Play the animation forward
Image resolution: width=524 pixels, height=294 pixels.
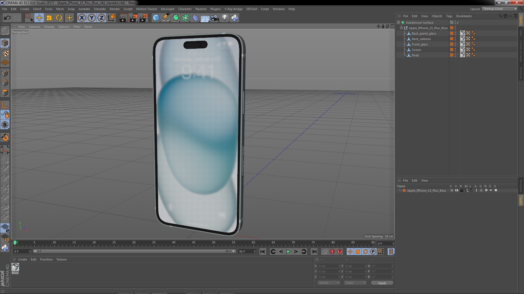pyautogui.click(x=288, y=252)
